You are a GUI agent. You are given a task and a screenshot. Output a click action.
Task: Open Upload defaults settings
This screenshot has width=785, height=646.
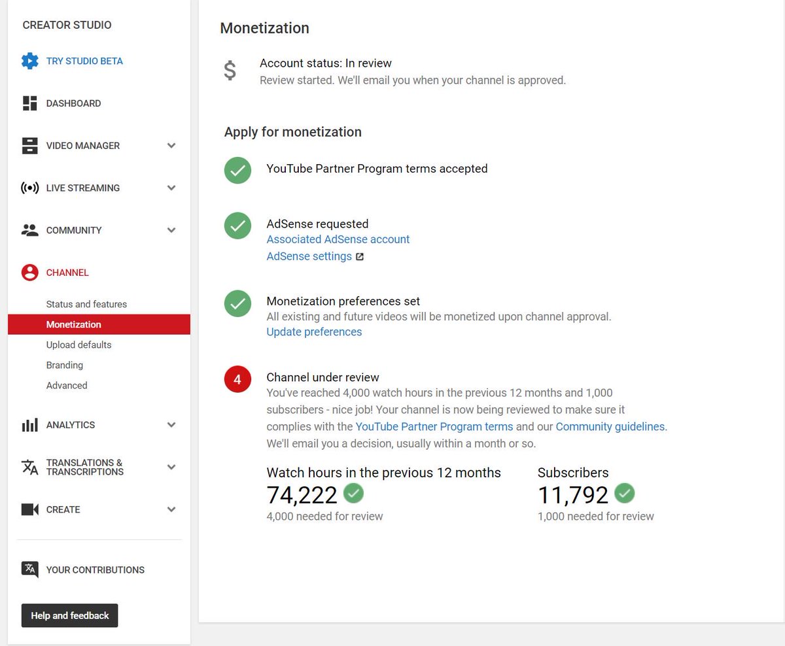pos(78,345)
